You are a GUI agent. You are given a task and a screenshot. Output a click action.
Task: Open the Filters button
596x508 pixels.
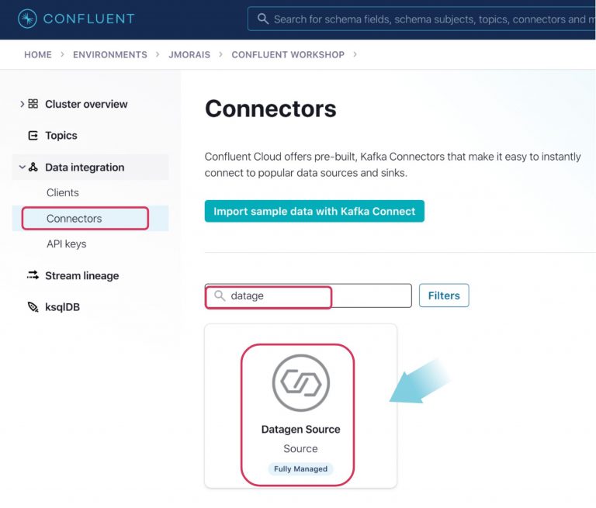444,295
